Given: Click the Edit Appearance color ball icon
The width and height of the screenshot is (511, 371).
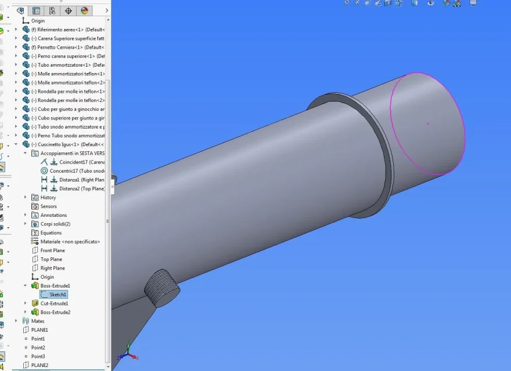Looking at the screenshot, I should 446,3.
